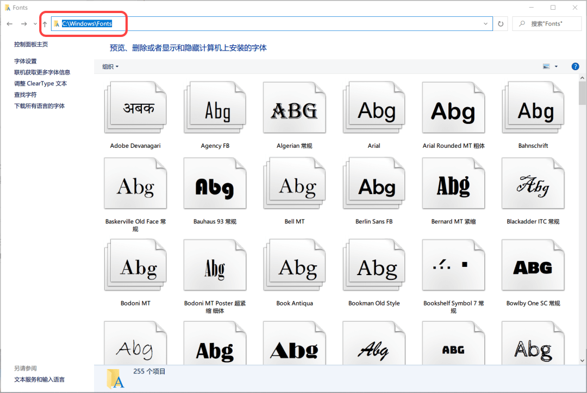
Task: Click the Bookshelf Symbol 7 font icon
Action: pyautogui.click(x=453, y=265)
